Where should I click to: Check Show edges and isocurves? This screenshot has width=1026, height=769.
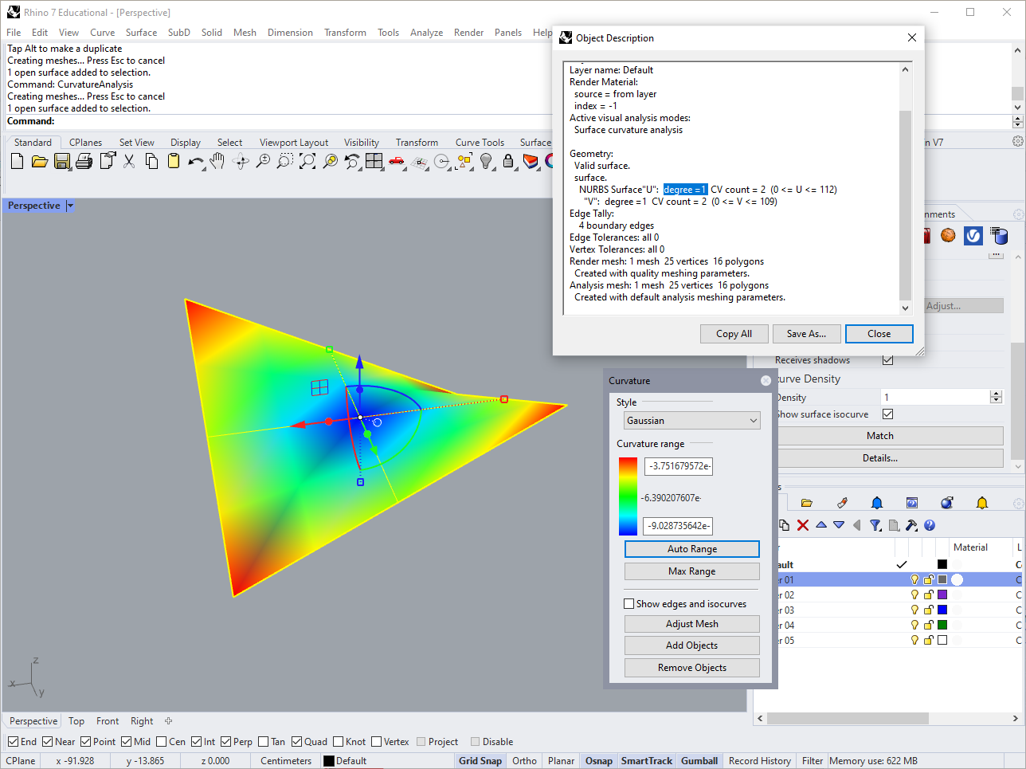629,604
